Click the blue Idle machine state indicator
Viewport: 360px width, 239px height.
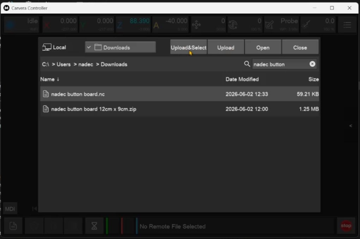click(x=10, y=25)
